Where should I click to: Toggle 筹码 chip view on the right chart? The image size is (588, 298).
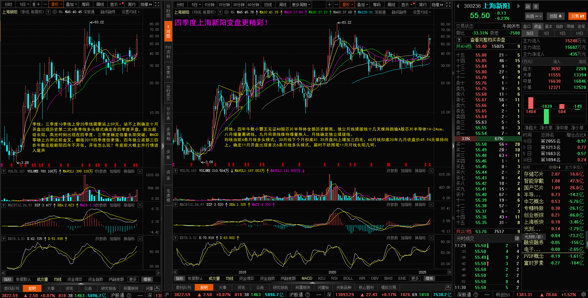377,4
